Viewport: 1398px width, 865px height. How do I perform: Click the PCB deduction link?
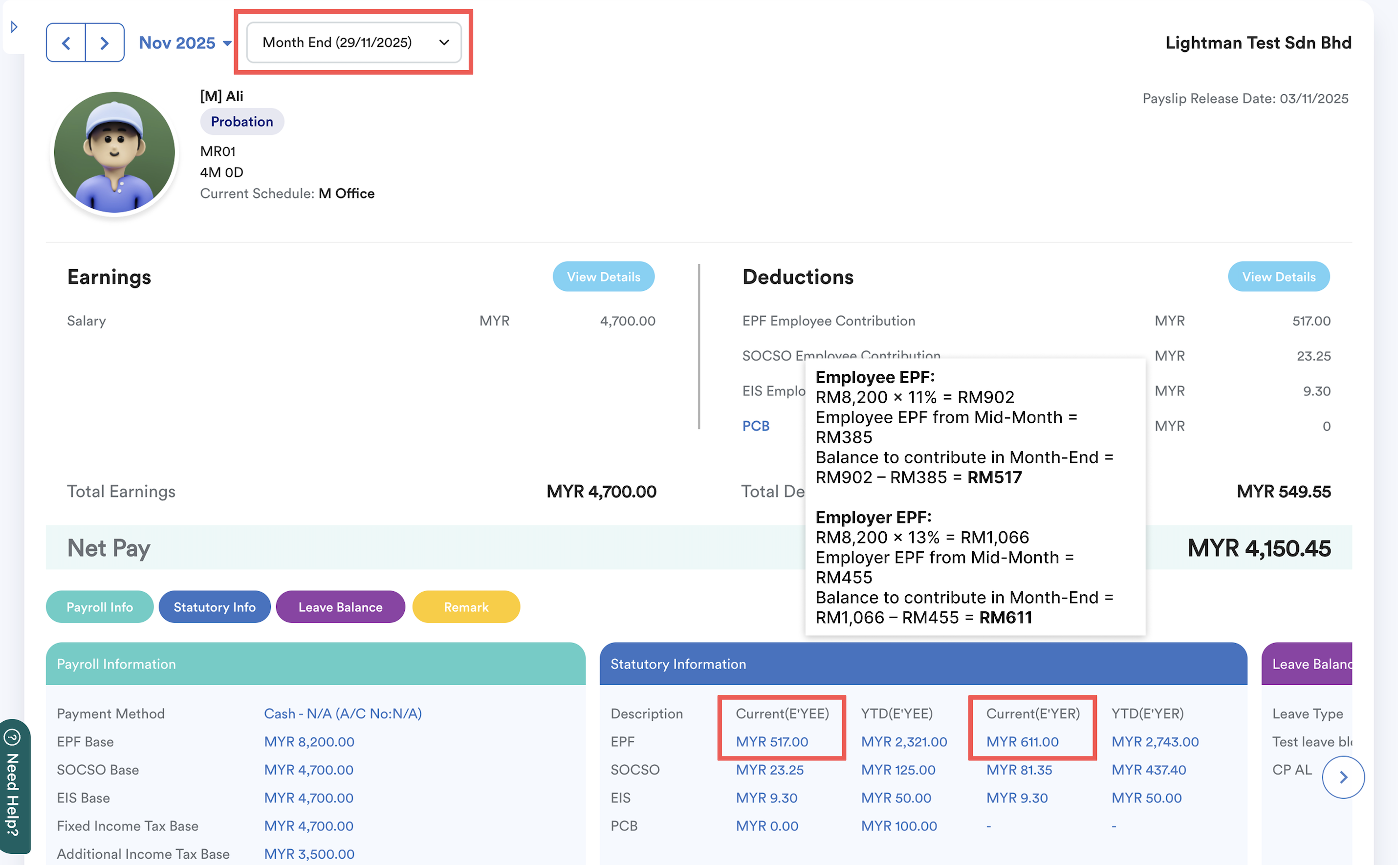coord(755,426)
